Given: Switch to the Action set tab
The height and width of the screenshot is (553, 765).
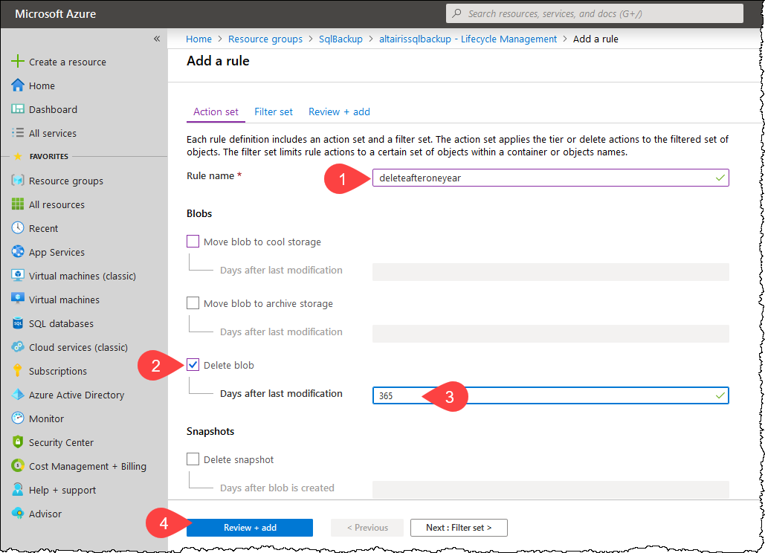Looking at the screenshot, I should [x=216, y=111].
